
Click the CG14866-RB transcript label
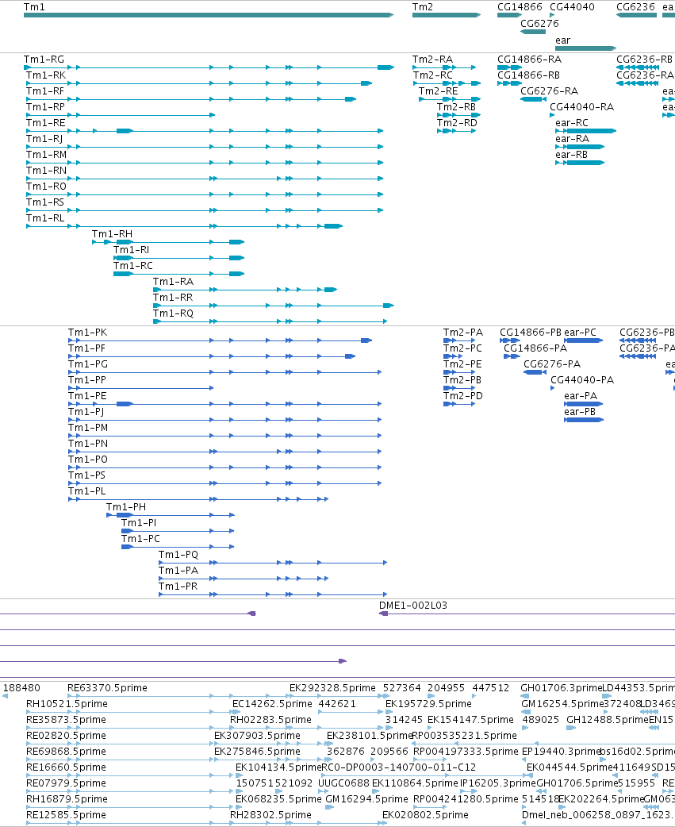(x=528, y=75)
